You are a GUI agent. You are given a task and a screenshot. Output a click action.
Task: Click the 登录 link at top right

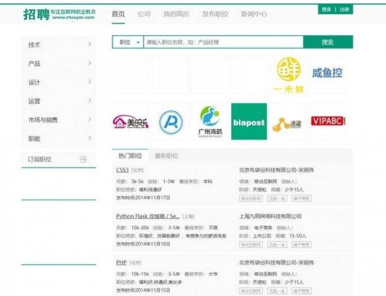pyautogui.click(x=327, y=10)
